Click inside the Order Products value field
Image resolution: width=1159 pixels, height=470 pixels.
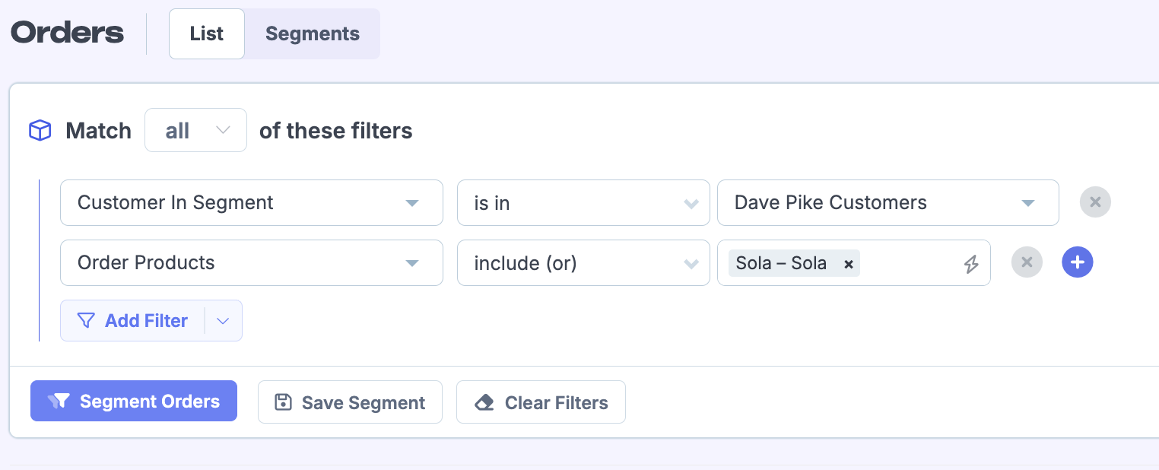[909, 264]
